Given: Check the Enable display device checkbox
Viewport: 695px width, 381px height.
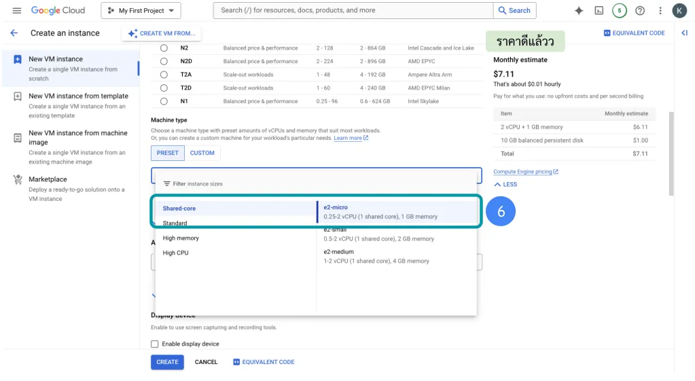Looking at the screenshot, I should pyautogui.click(x=155, y=344).
